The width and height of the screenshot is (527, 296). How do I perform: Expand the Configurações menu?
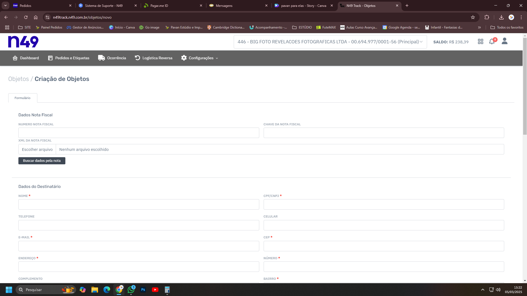(200, 58)
